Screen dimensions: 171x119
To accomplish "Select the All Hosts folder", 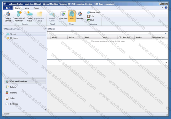I will tap(12, 38).
